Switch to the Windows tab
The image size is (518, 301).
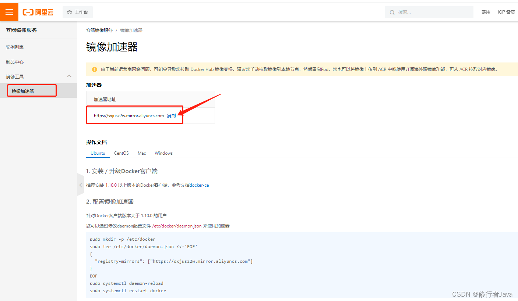(164, 153)
